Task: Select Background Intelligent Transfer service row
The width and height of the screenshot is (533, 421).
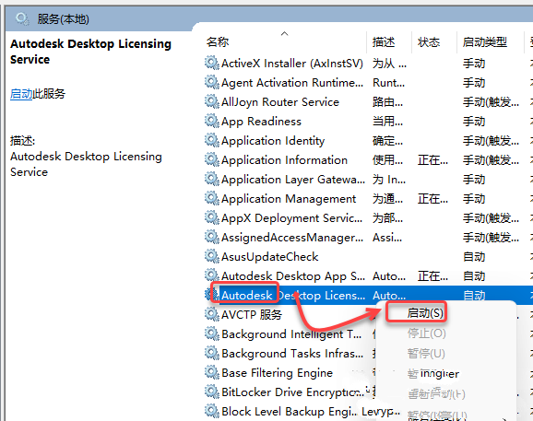Action: click(290, 334)
